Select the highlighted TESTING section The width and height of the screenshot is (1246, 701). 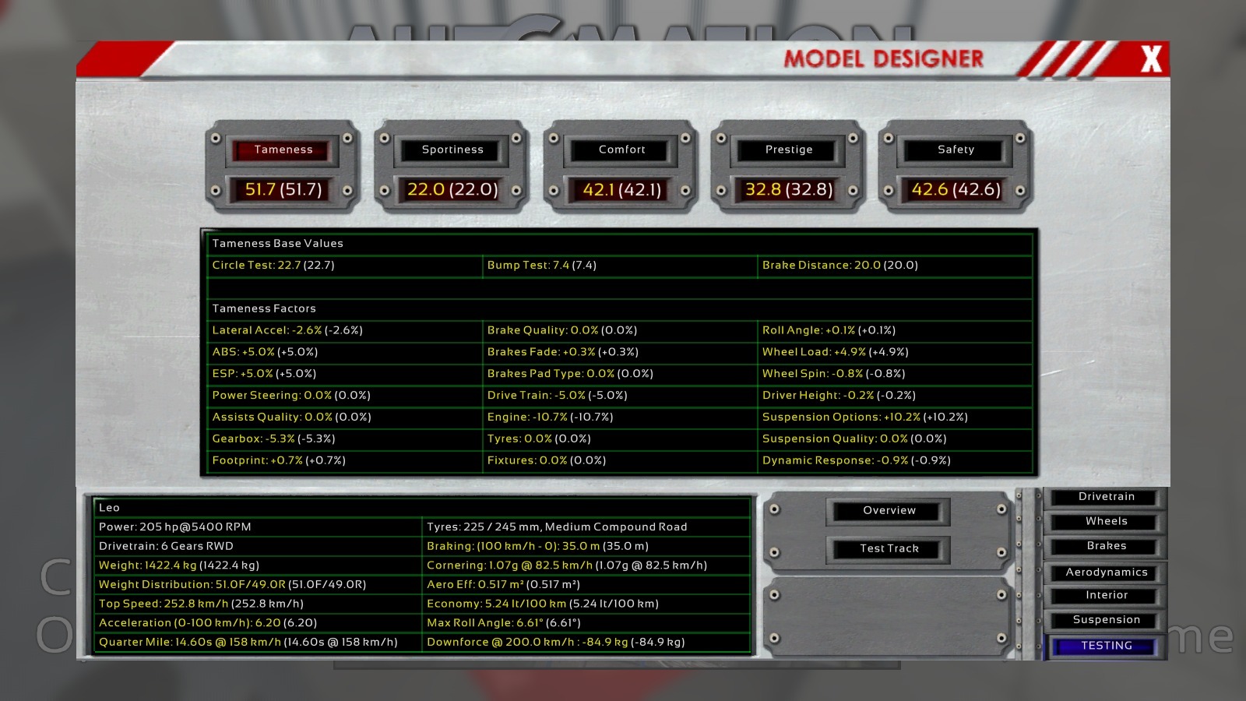click(x=1106, y=646)
